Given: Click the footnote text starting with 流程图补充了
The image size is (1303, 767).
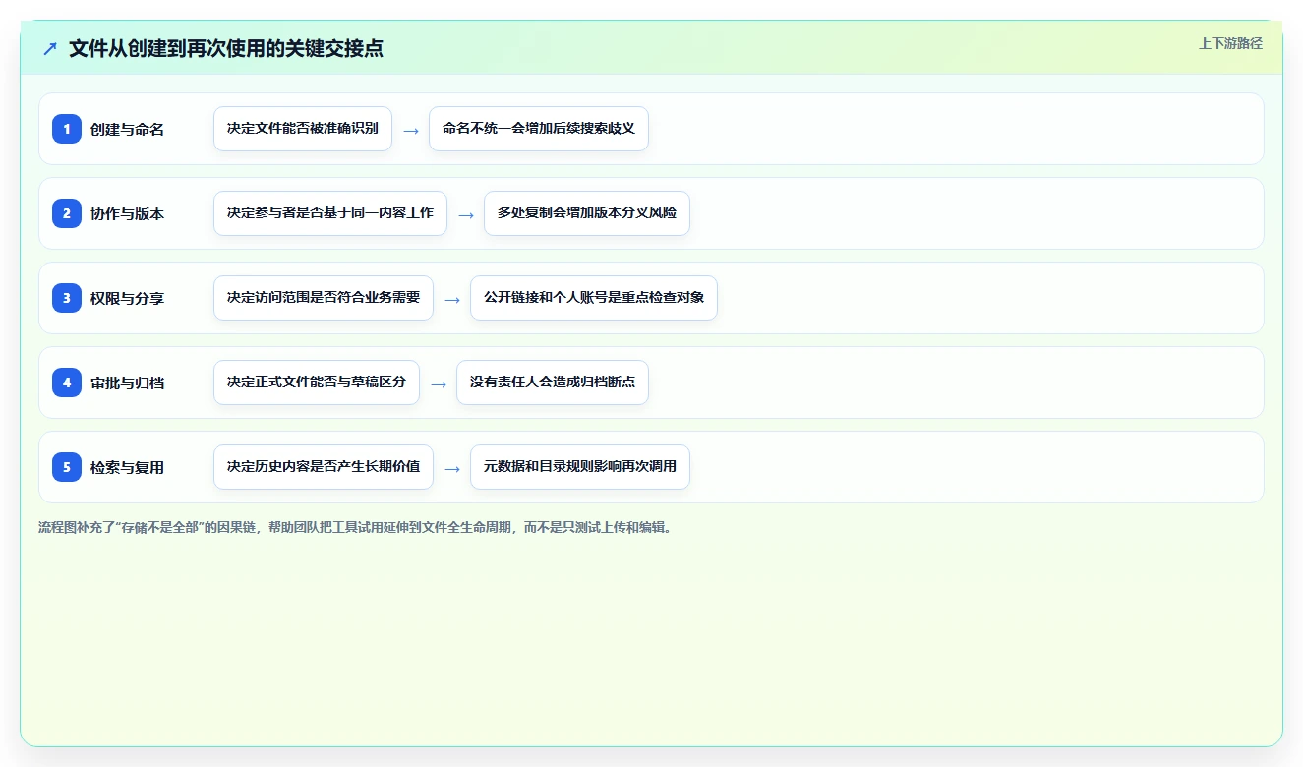Looking at the screenshot, I should [355, 527].
